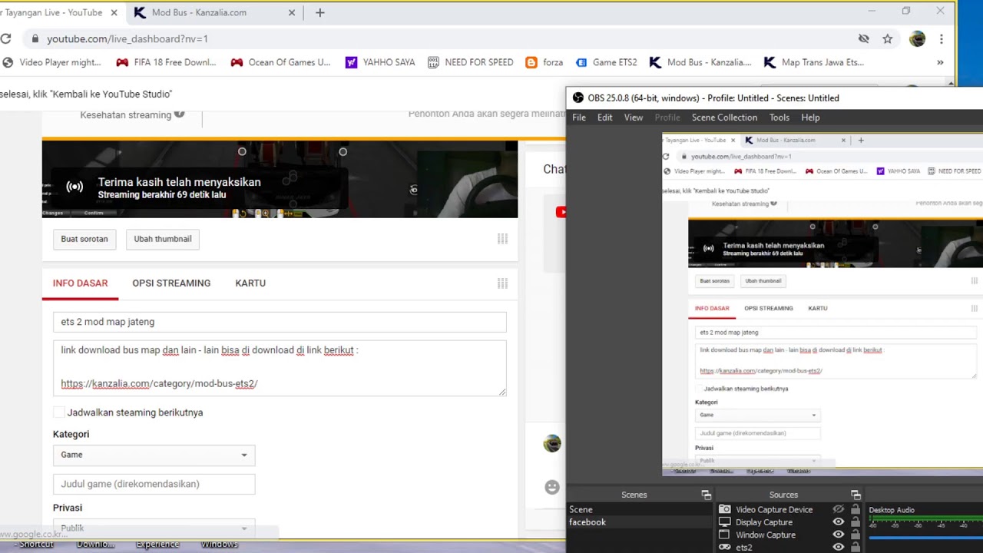Click the Desktop Audio volume slider

(x=925, y=537)
